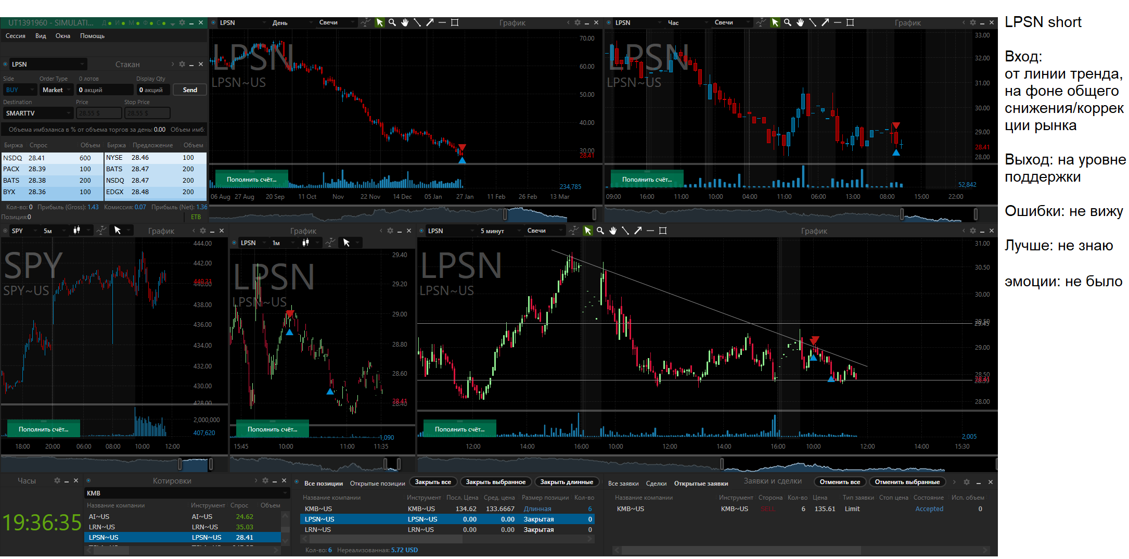Open settings gear of the Стакан panel
This screenshot has height=559, width=1129.
point(182,64)
